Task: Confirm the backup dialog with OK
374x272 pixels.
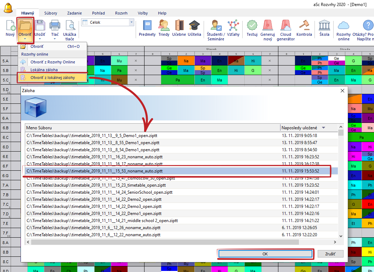Action: (265, 254)
